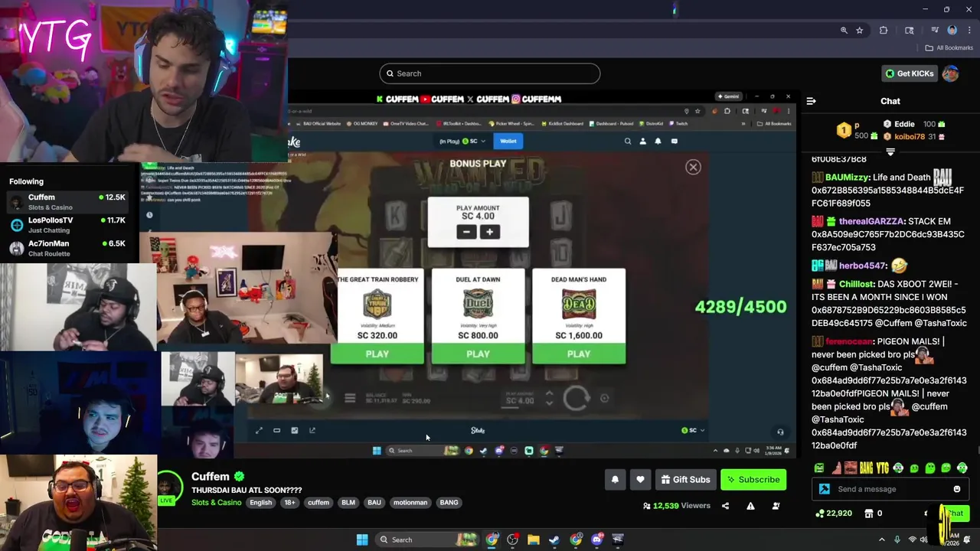Viewport: 980px width, 551px height.
Task: Open game statistics icon below game
Action: (x=294, y=430)
